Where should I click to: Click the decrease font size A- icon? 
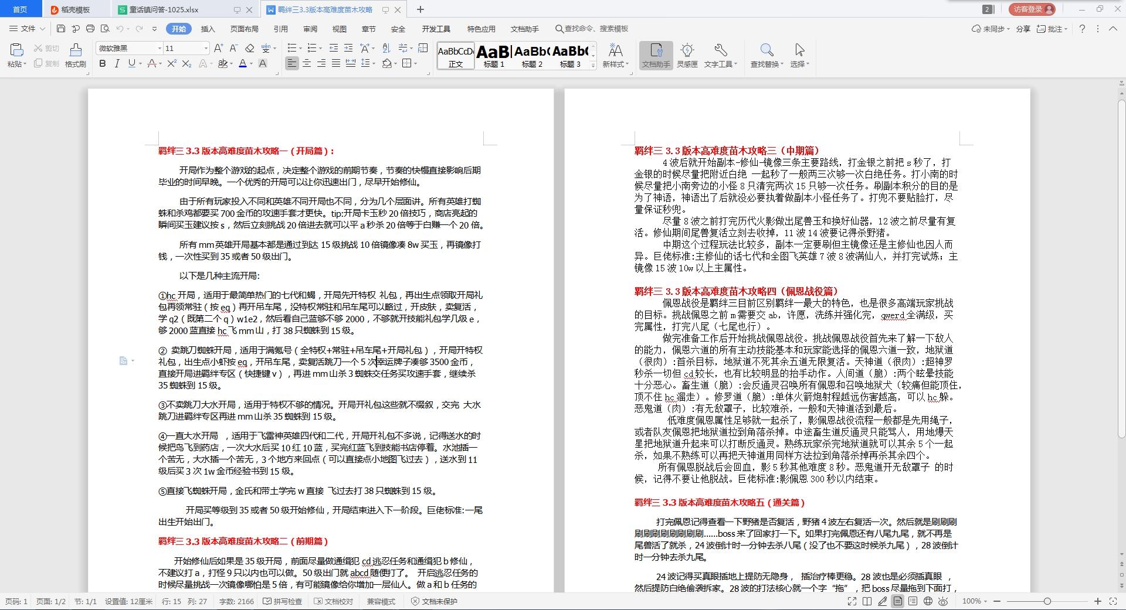[x=233, y=48]
